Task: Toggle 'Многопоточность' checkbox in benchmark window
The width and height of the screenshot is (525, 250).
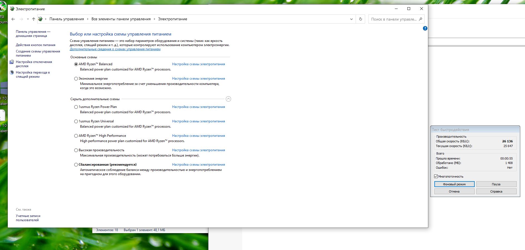Action: click(x=436, y=176)
